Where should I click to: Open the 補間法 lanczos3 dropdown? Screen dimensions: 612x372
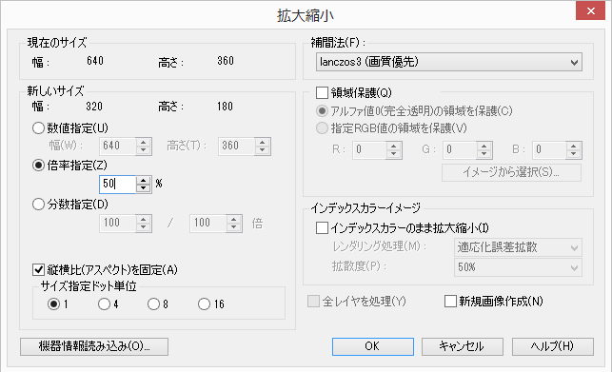pos(449,62)
